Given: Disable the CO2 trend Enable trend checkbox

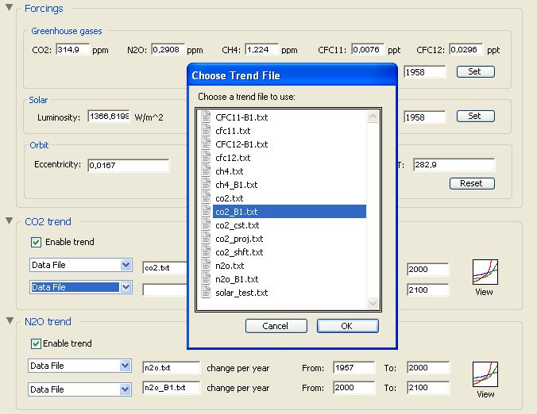Looking at the screenshot, I should [36, 242].
